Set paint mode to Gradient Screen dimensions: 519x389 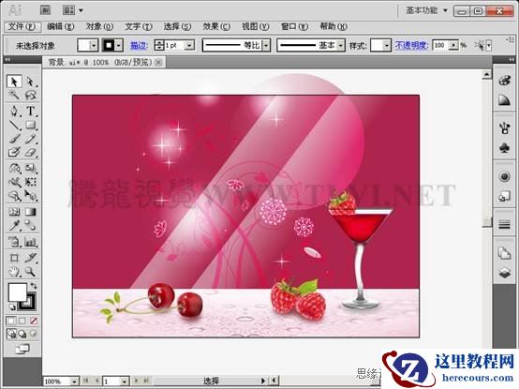22,321
